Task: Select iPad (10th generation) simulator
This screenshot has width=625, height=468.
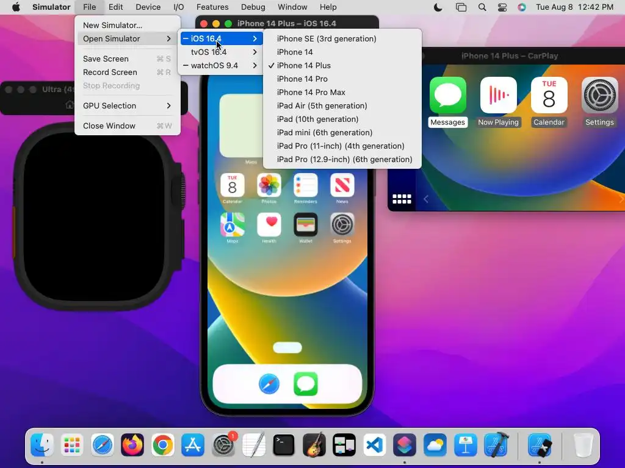Action: pos(342,119)
